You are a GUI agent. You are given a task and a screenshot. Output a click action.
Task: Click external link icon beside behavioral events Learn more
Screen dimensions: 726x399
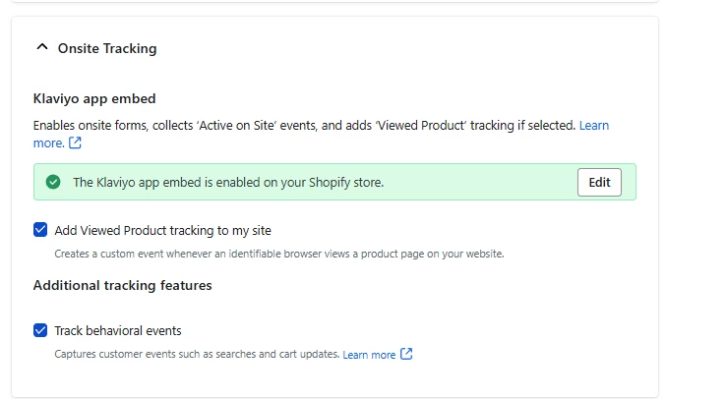407,354
